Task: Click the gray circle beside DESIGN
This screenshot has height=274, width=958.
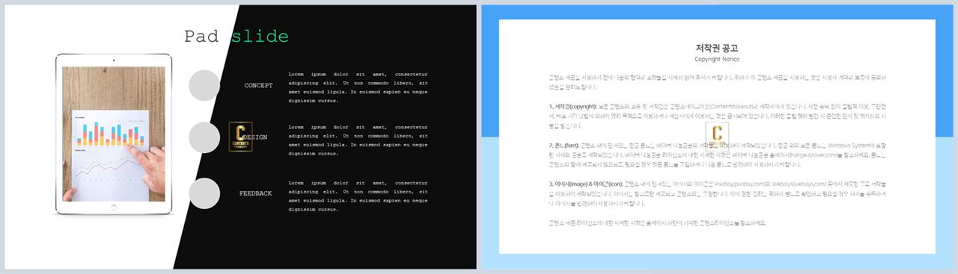Action: tap(204, 137)
